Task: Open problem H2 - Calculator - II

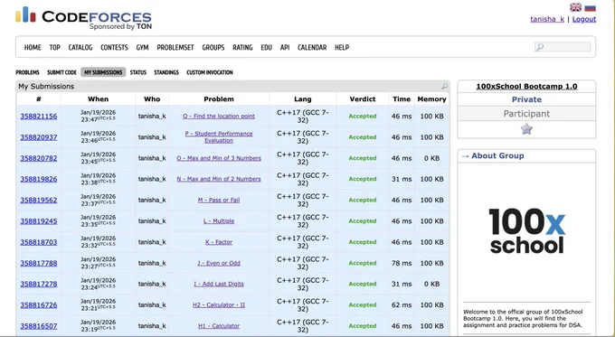Action: coord(219,304)
